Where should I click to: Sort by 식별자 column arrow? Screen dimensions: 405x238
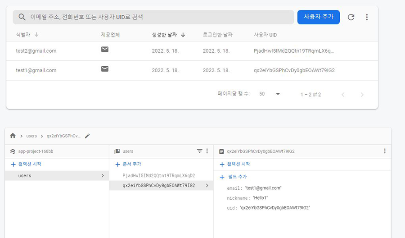[x=36, y=35]
